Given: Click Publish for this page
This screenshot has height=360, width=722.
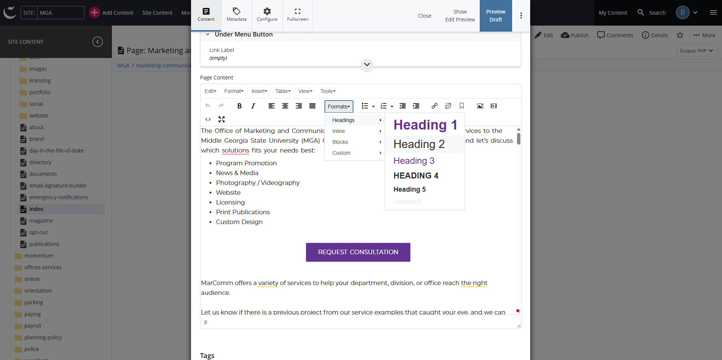Looking at the screenshot, I should click(574, 35).
